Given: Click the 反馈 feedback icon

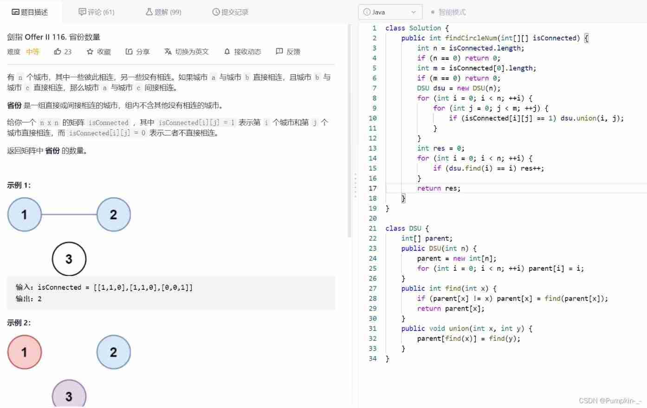Looking at the screenshot, I should coord(279,51).
